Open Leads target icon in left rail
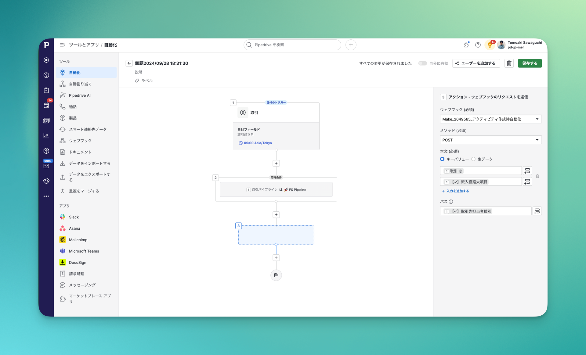 point(46,60)
